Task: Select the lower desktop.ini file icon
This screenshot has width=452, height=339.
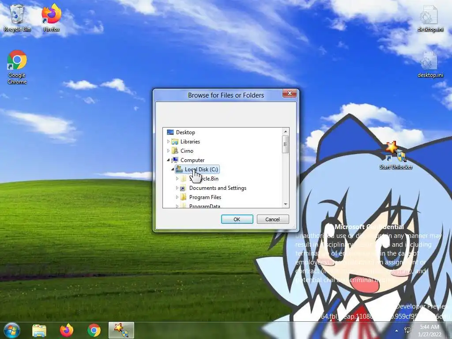Action: tap(430, 64)
